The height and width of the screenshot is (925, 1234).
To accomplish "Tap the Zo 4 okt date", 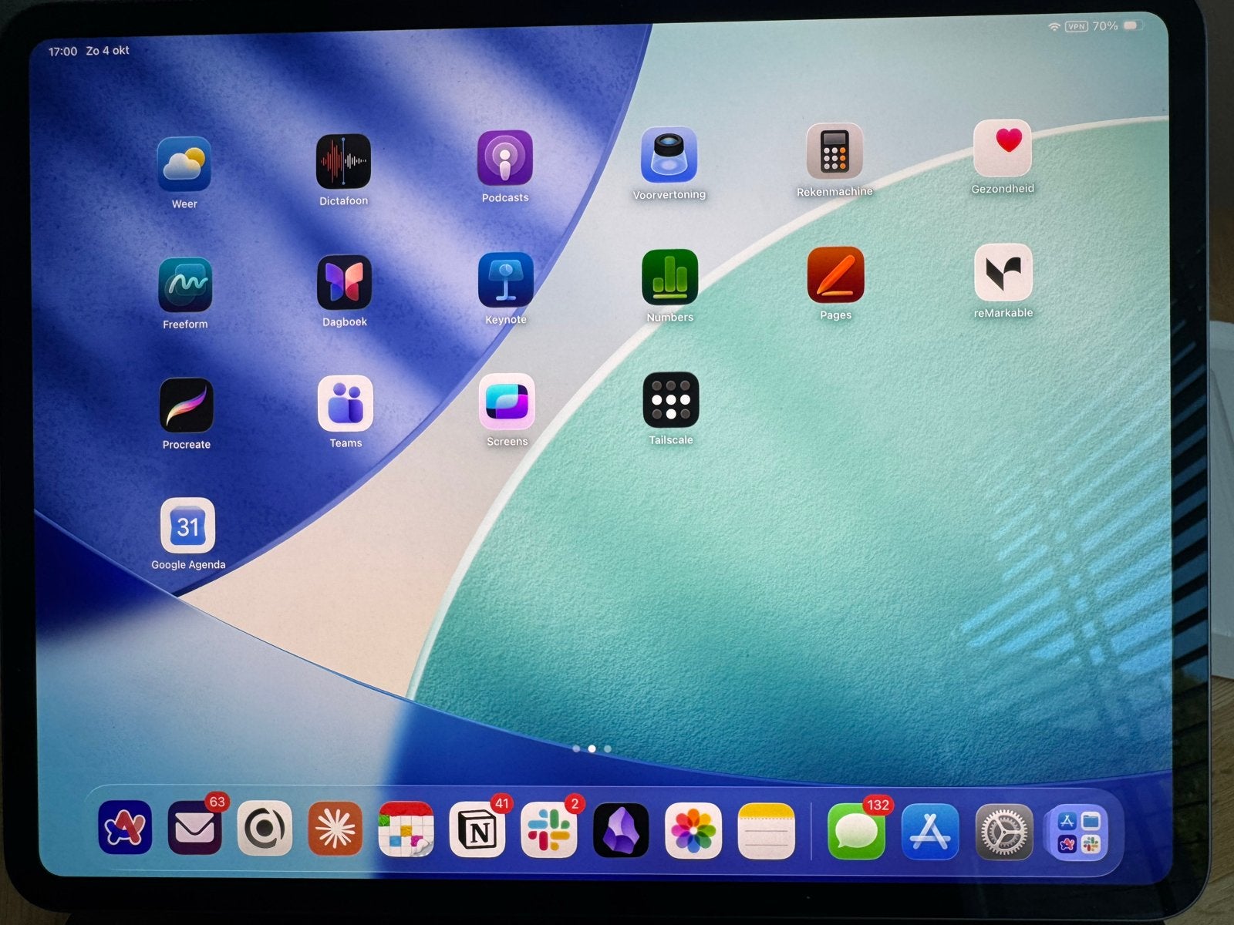I will [x=107, y=51].
